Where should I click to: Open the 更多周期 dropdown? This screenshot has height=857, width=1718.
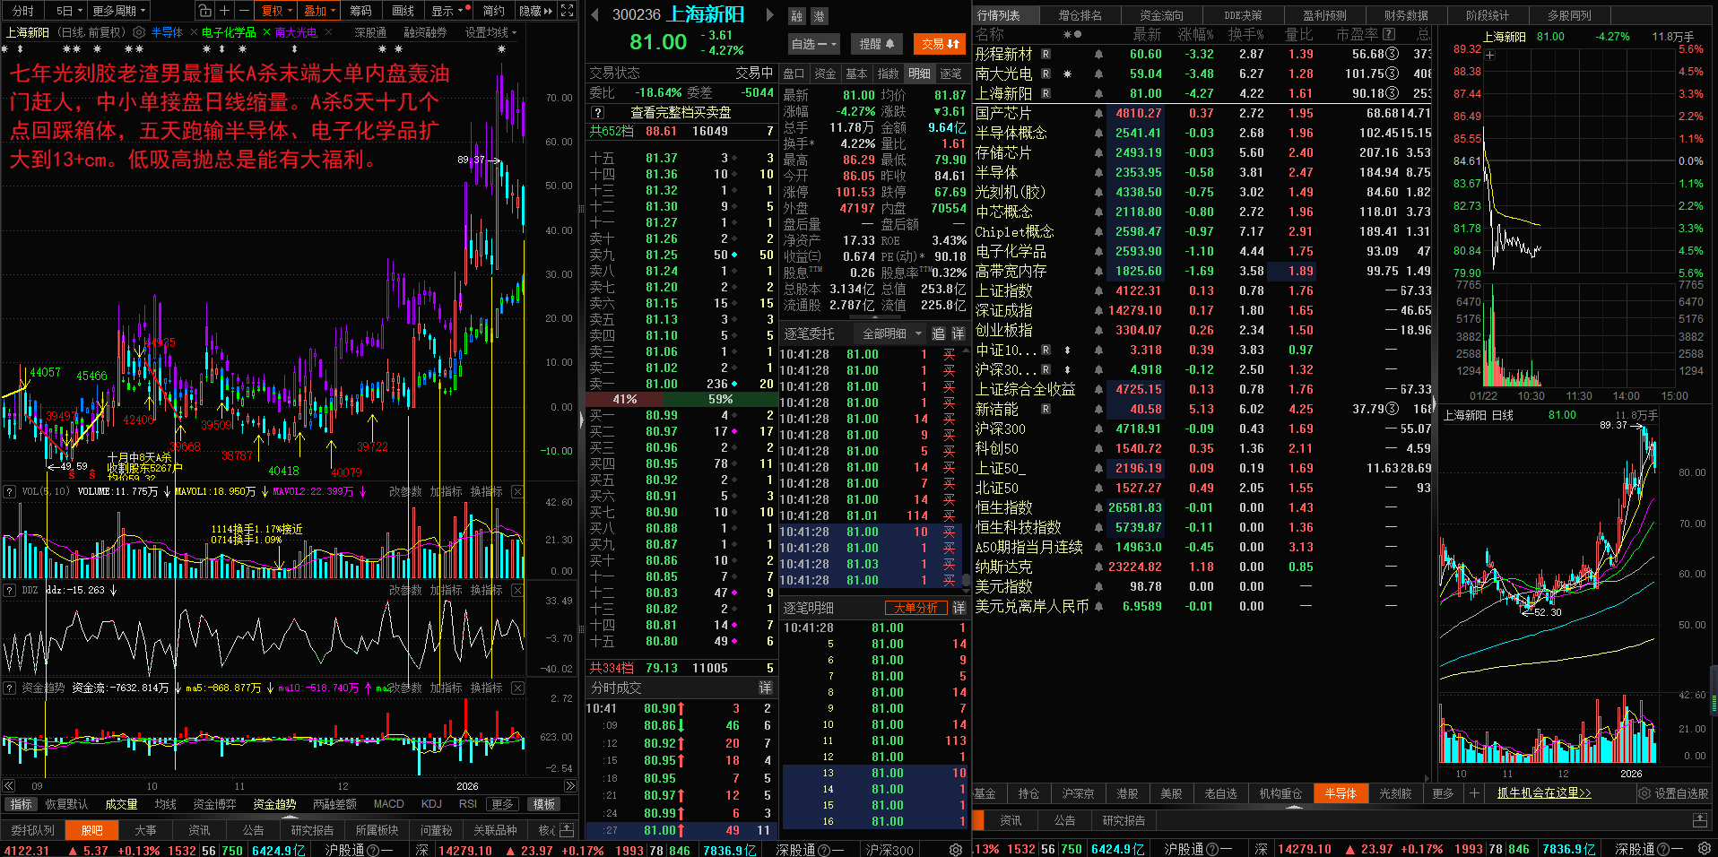[118, 11]
